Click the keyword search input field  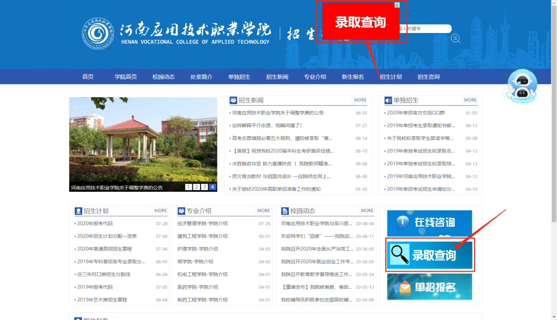point(426,29)
